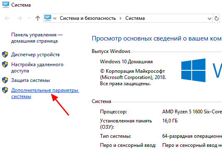Expand arrow after 'Система и безопасность' breadcrumb

120,18
